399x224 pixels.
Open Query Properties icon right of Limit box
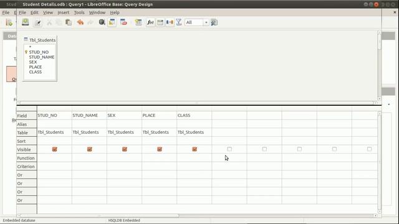click(x=214, y=22)
